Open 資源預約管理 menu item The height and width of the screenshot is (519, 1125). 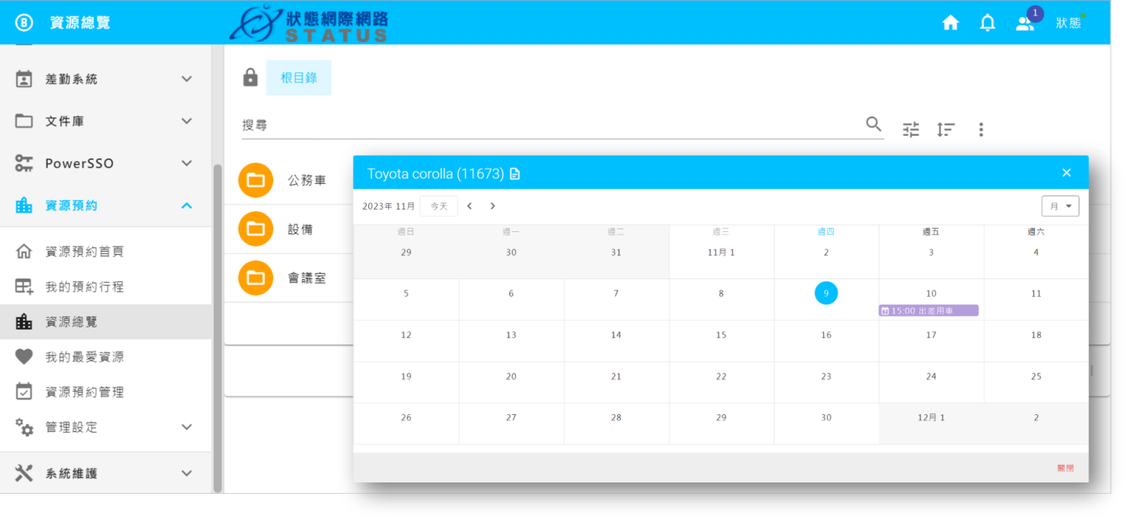[84, 392]
